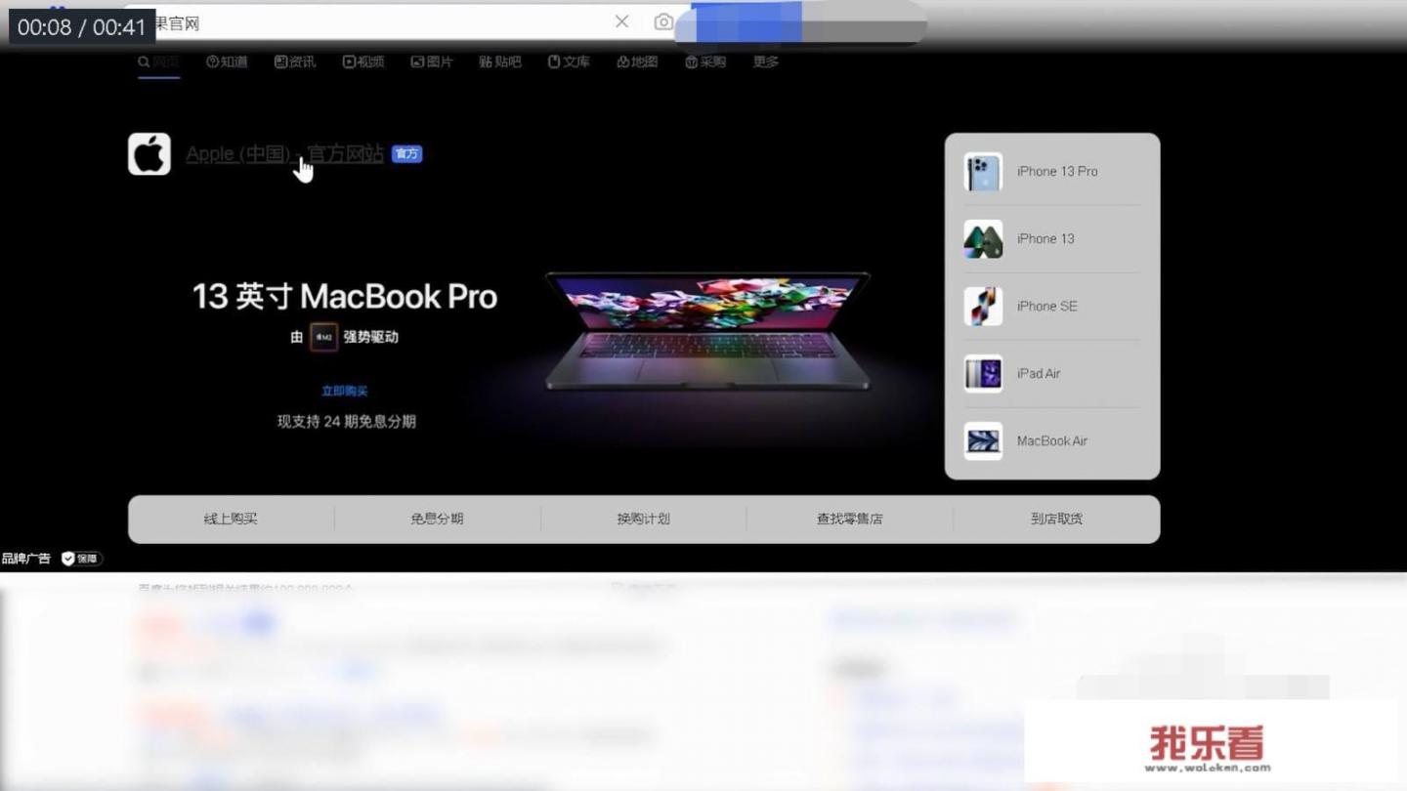Click the iPhone 13 thumbnail image
This screenshot has width=1407, height=791.
click(x=983, y=238)
